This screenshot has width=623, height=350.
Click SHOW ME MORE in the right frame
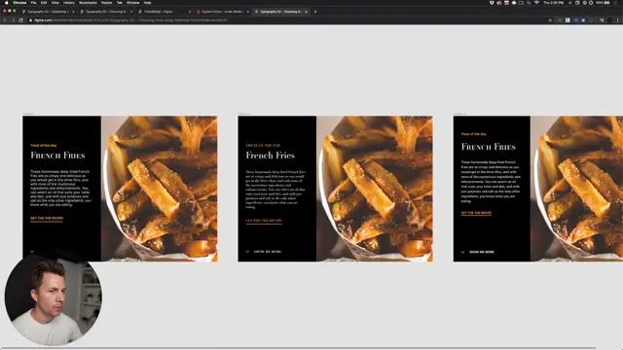(482, 252)
